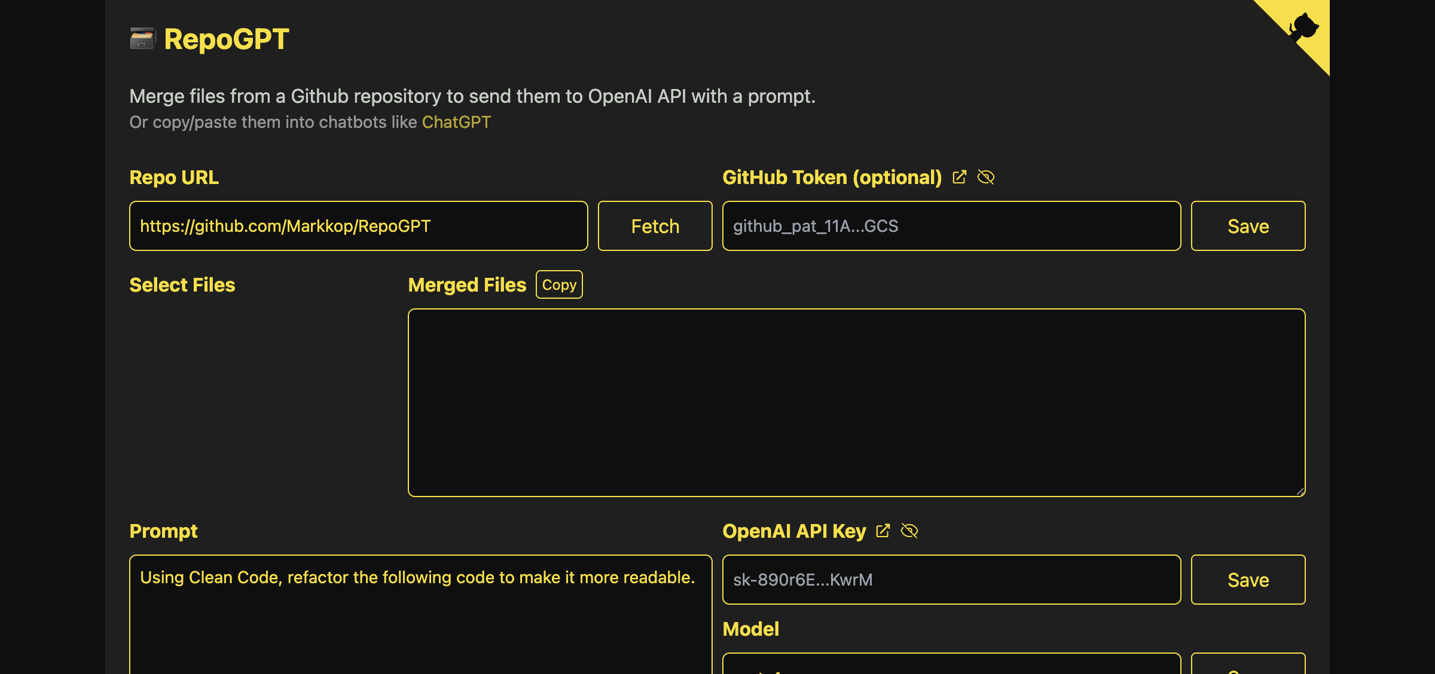Image resolution: width=1435 pixels, height=674 pixels.
Task: Click the RepoGPT cabinet logo icon
Action: 142,39
